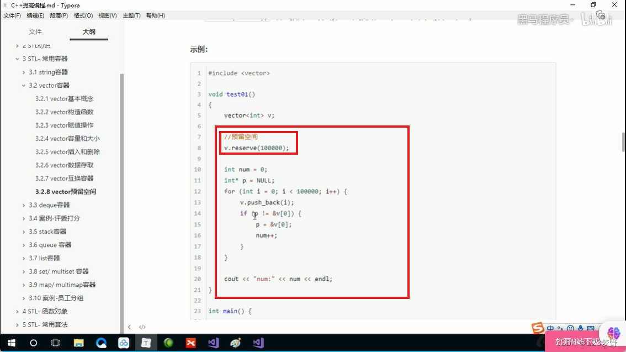Open the 帮助(H) menu

[155, 15]
